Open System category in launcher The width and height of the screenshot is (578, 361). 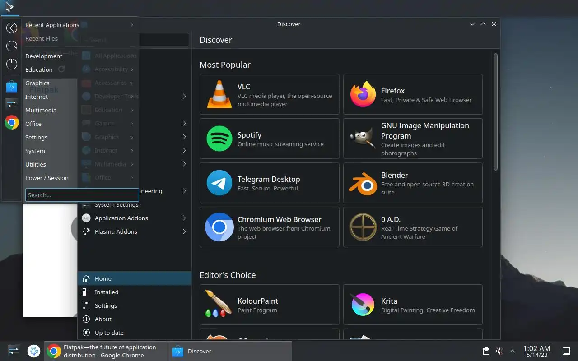coord(35,151)
